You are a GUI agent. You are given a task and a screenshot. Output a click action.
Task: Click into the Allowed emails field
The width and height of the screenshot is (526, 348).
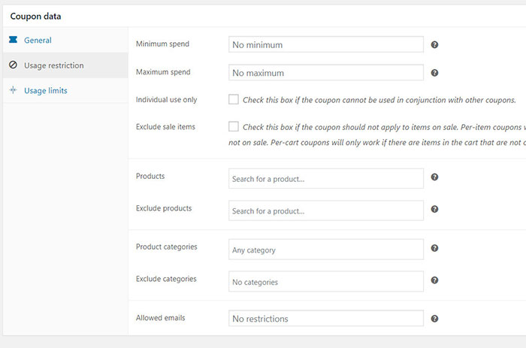tap(325, 319)
